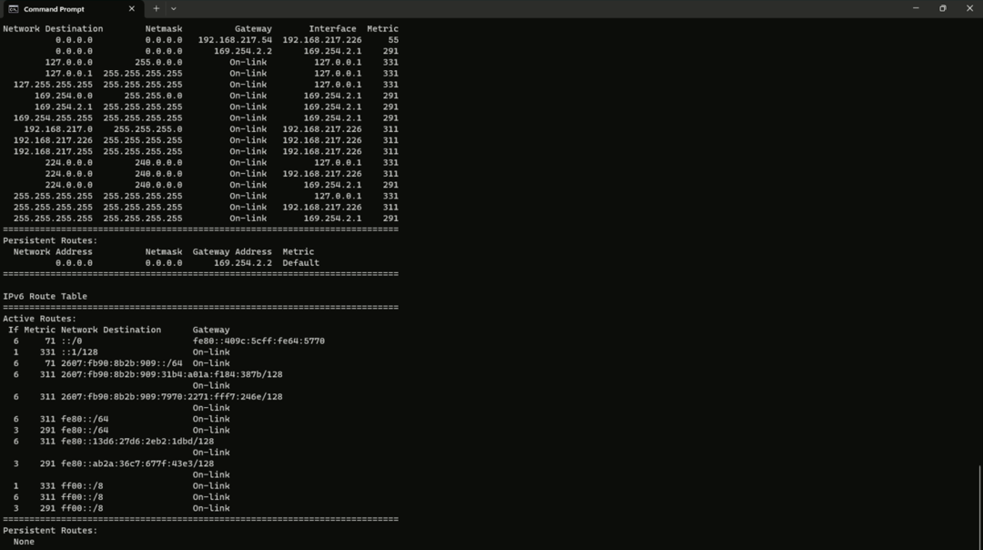Screen dimensions: 983x550
Task: Click the Network Address column header
Action: [x=53, y=252]
